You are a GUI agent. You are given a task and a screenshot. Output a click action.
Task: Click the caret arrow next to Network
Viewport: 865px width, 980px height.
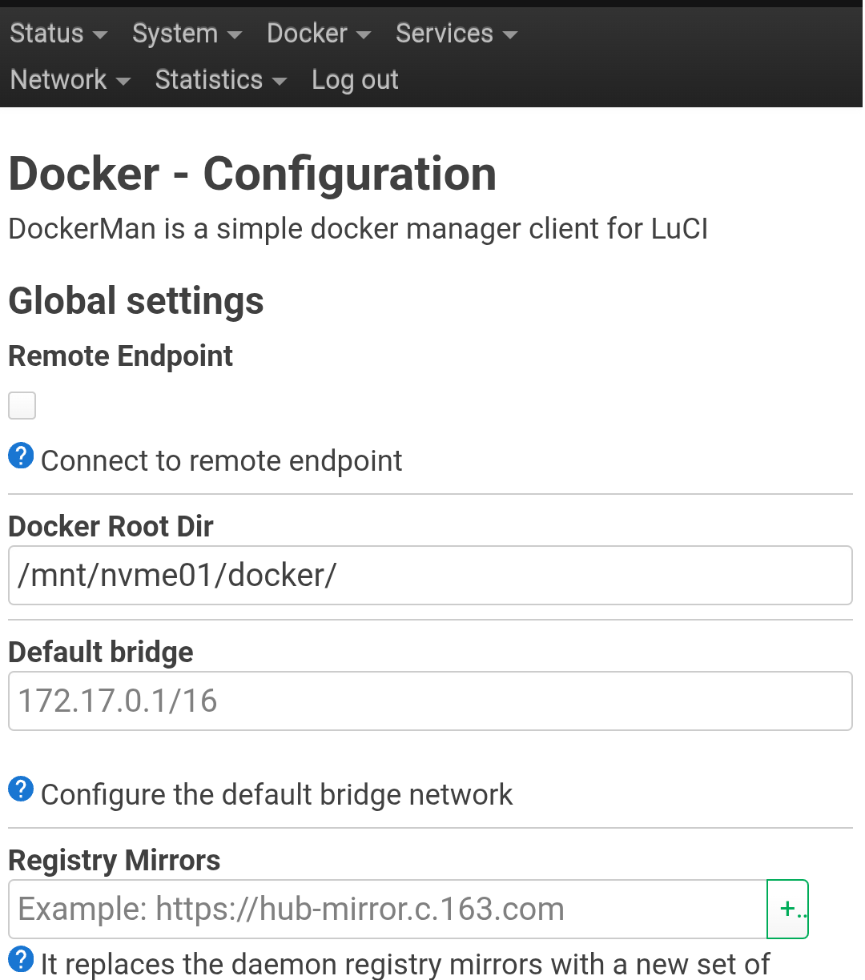[123, 82]
